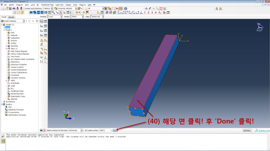This screenshot has width=270, height=151.
Task: Apply saved view 4
Action: [x=156, y=13]
